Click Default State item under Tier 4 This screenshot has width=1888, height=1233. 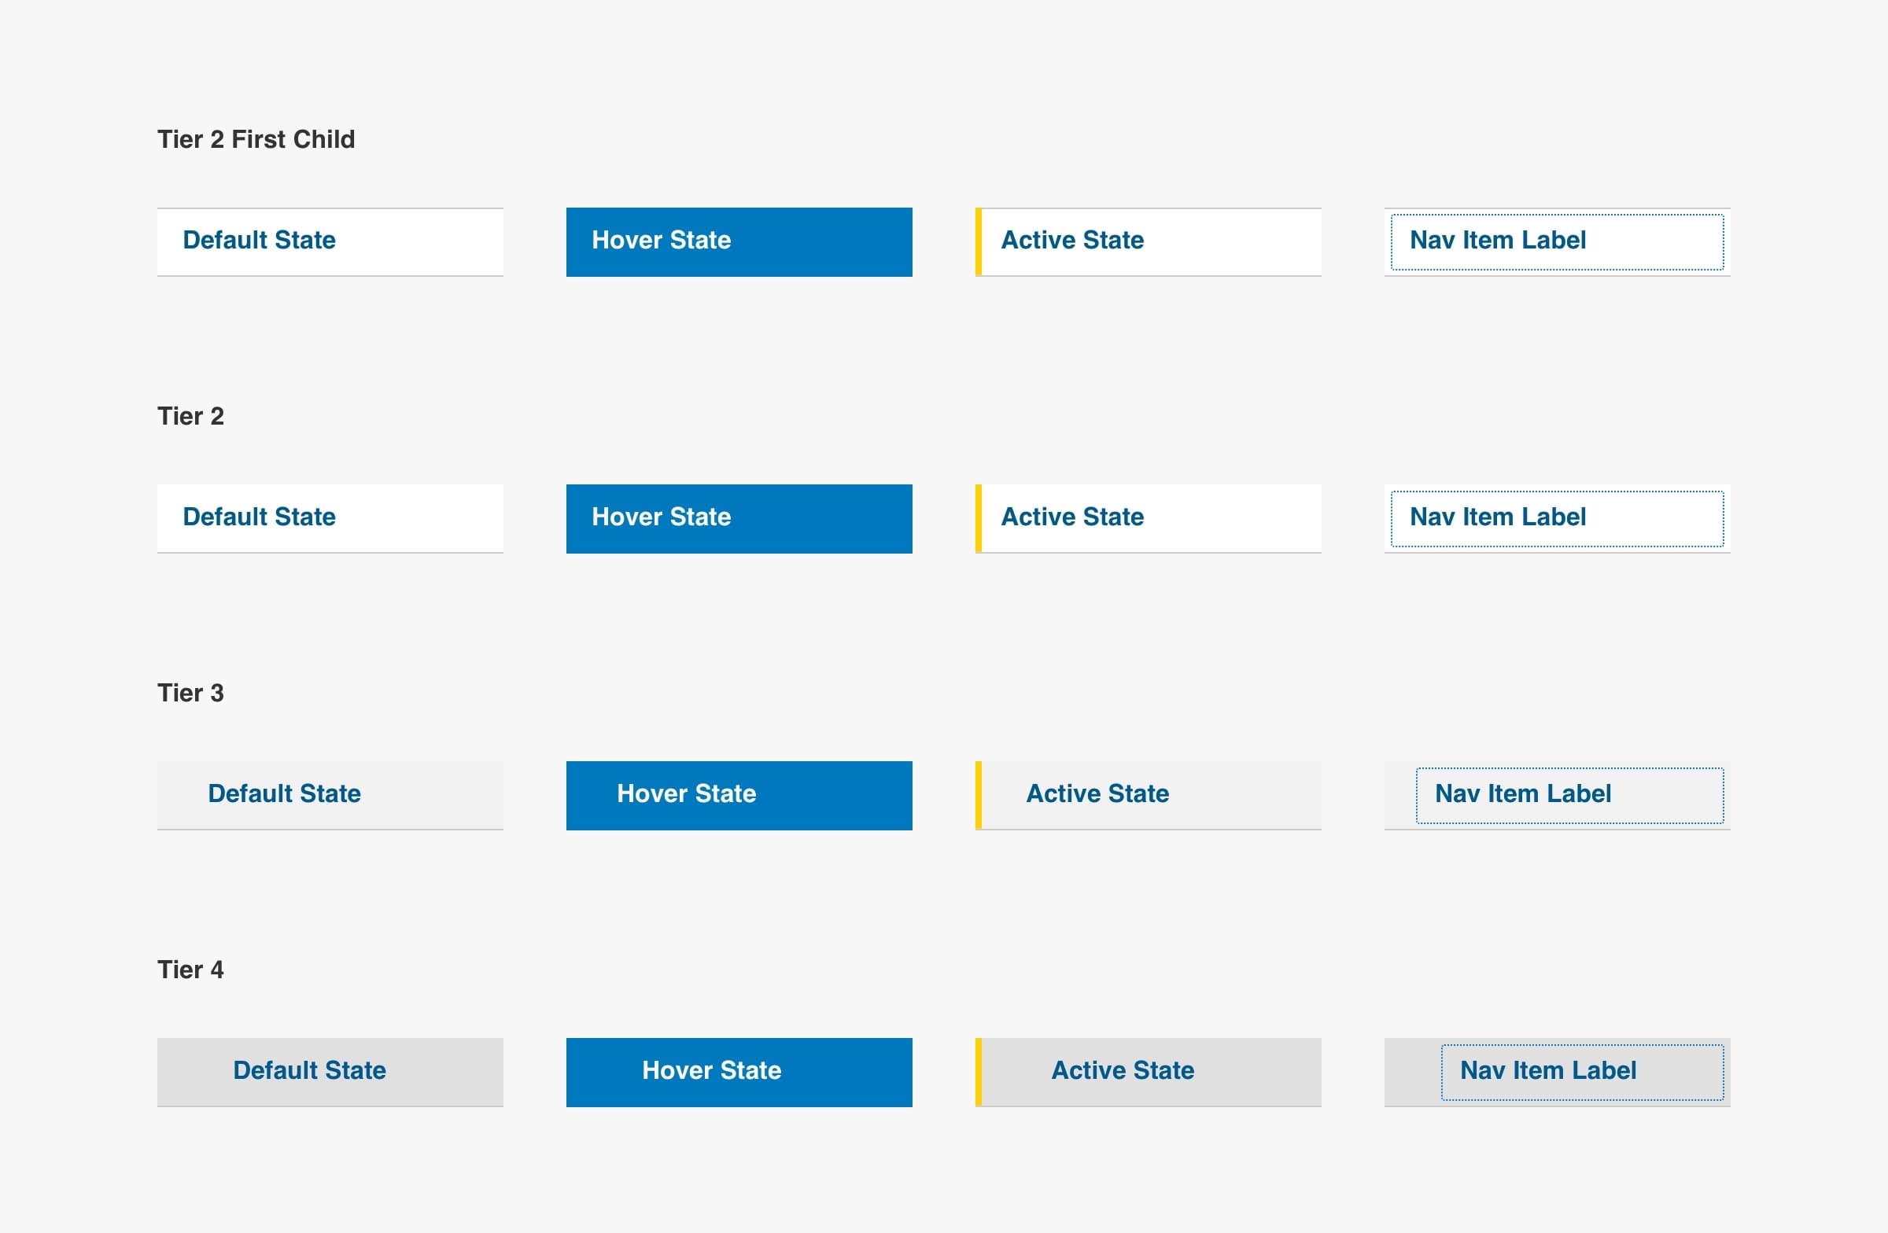[330, 1071]
